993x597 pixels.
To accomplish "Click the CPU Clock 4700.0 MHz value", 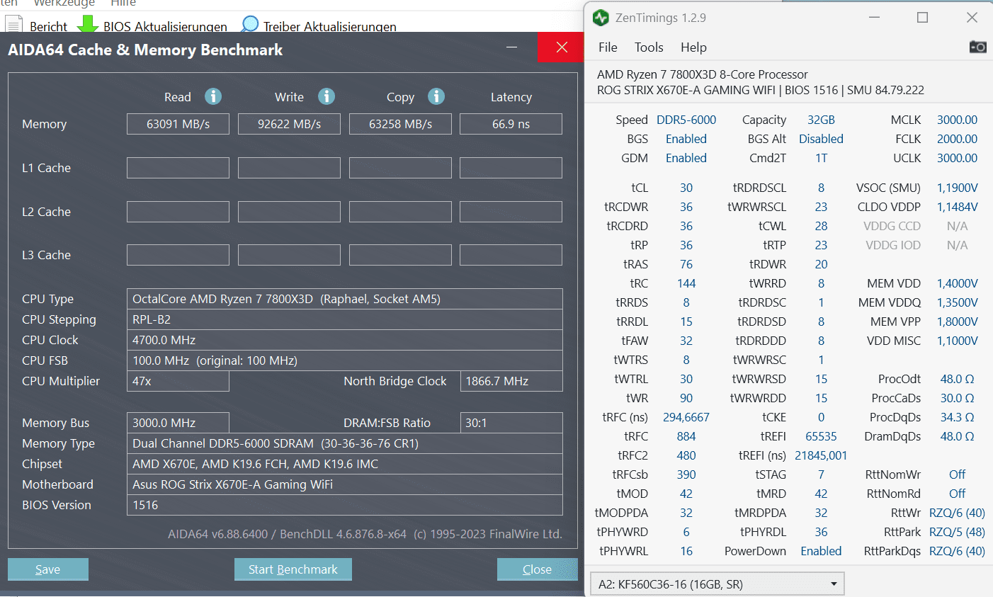I will click(x=344, y=340).
